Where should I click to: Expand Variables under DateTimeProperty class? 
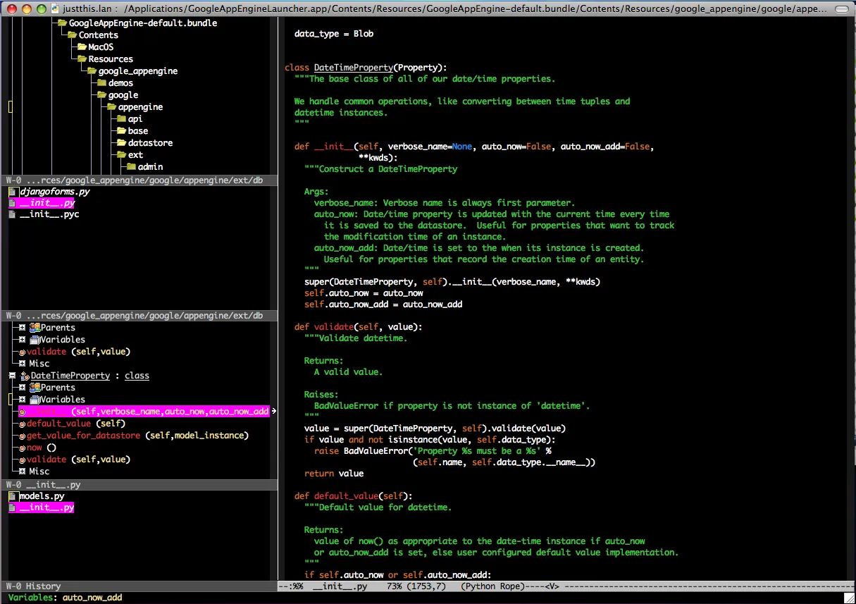(23, 400)
